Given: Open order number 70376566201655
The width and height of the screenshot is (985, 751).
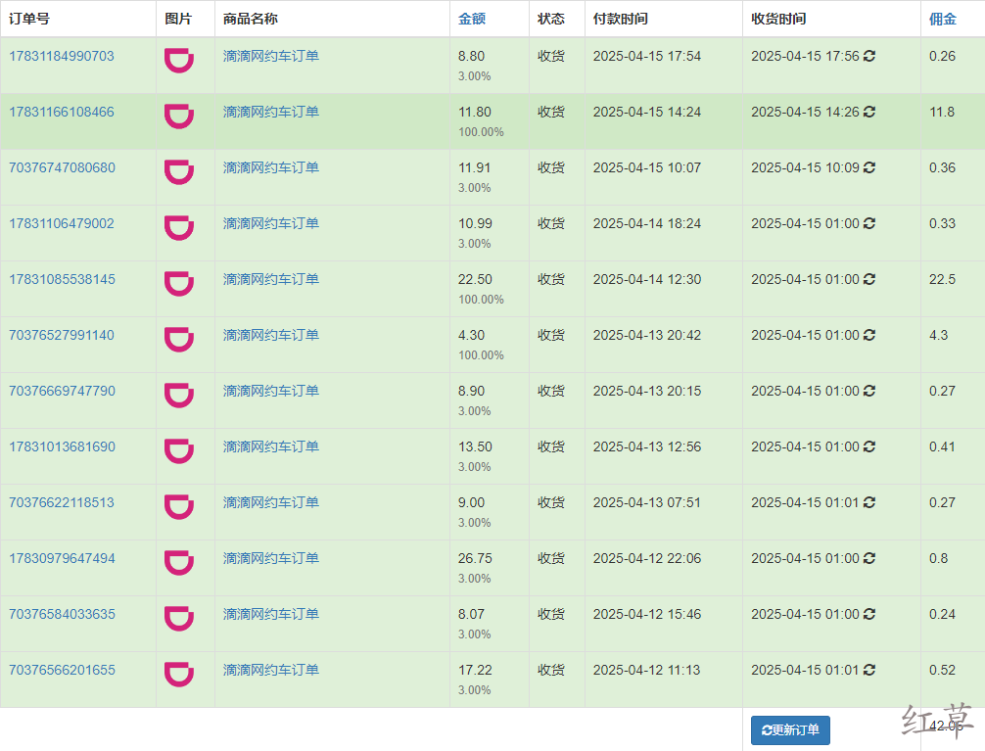Looking at the screenshot, I should click(63, 670).
